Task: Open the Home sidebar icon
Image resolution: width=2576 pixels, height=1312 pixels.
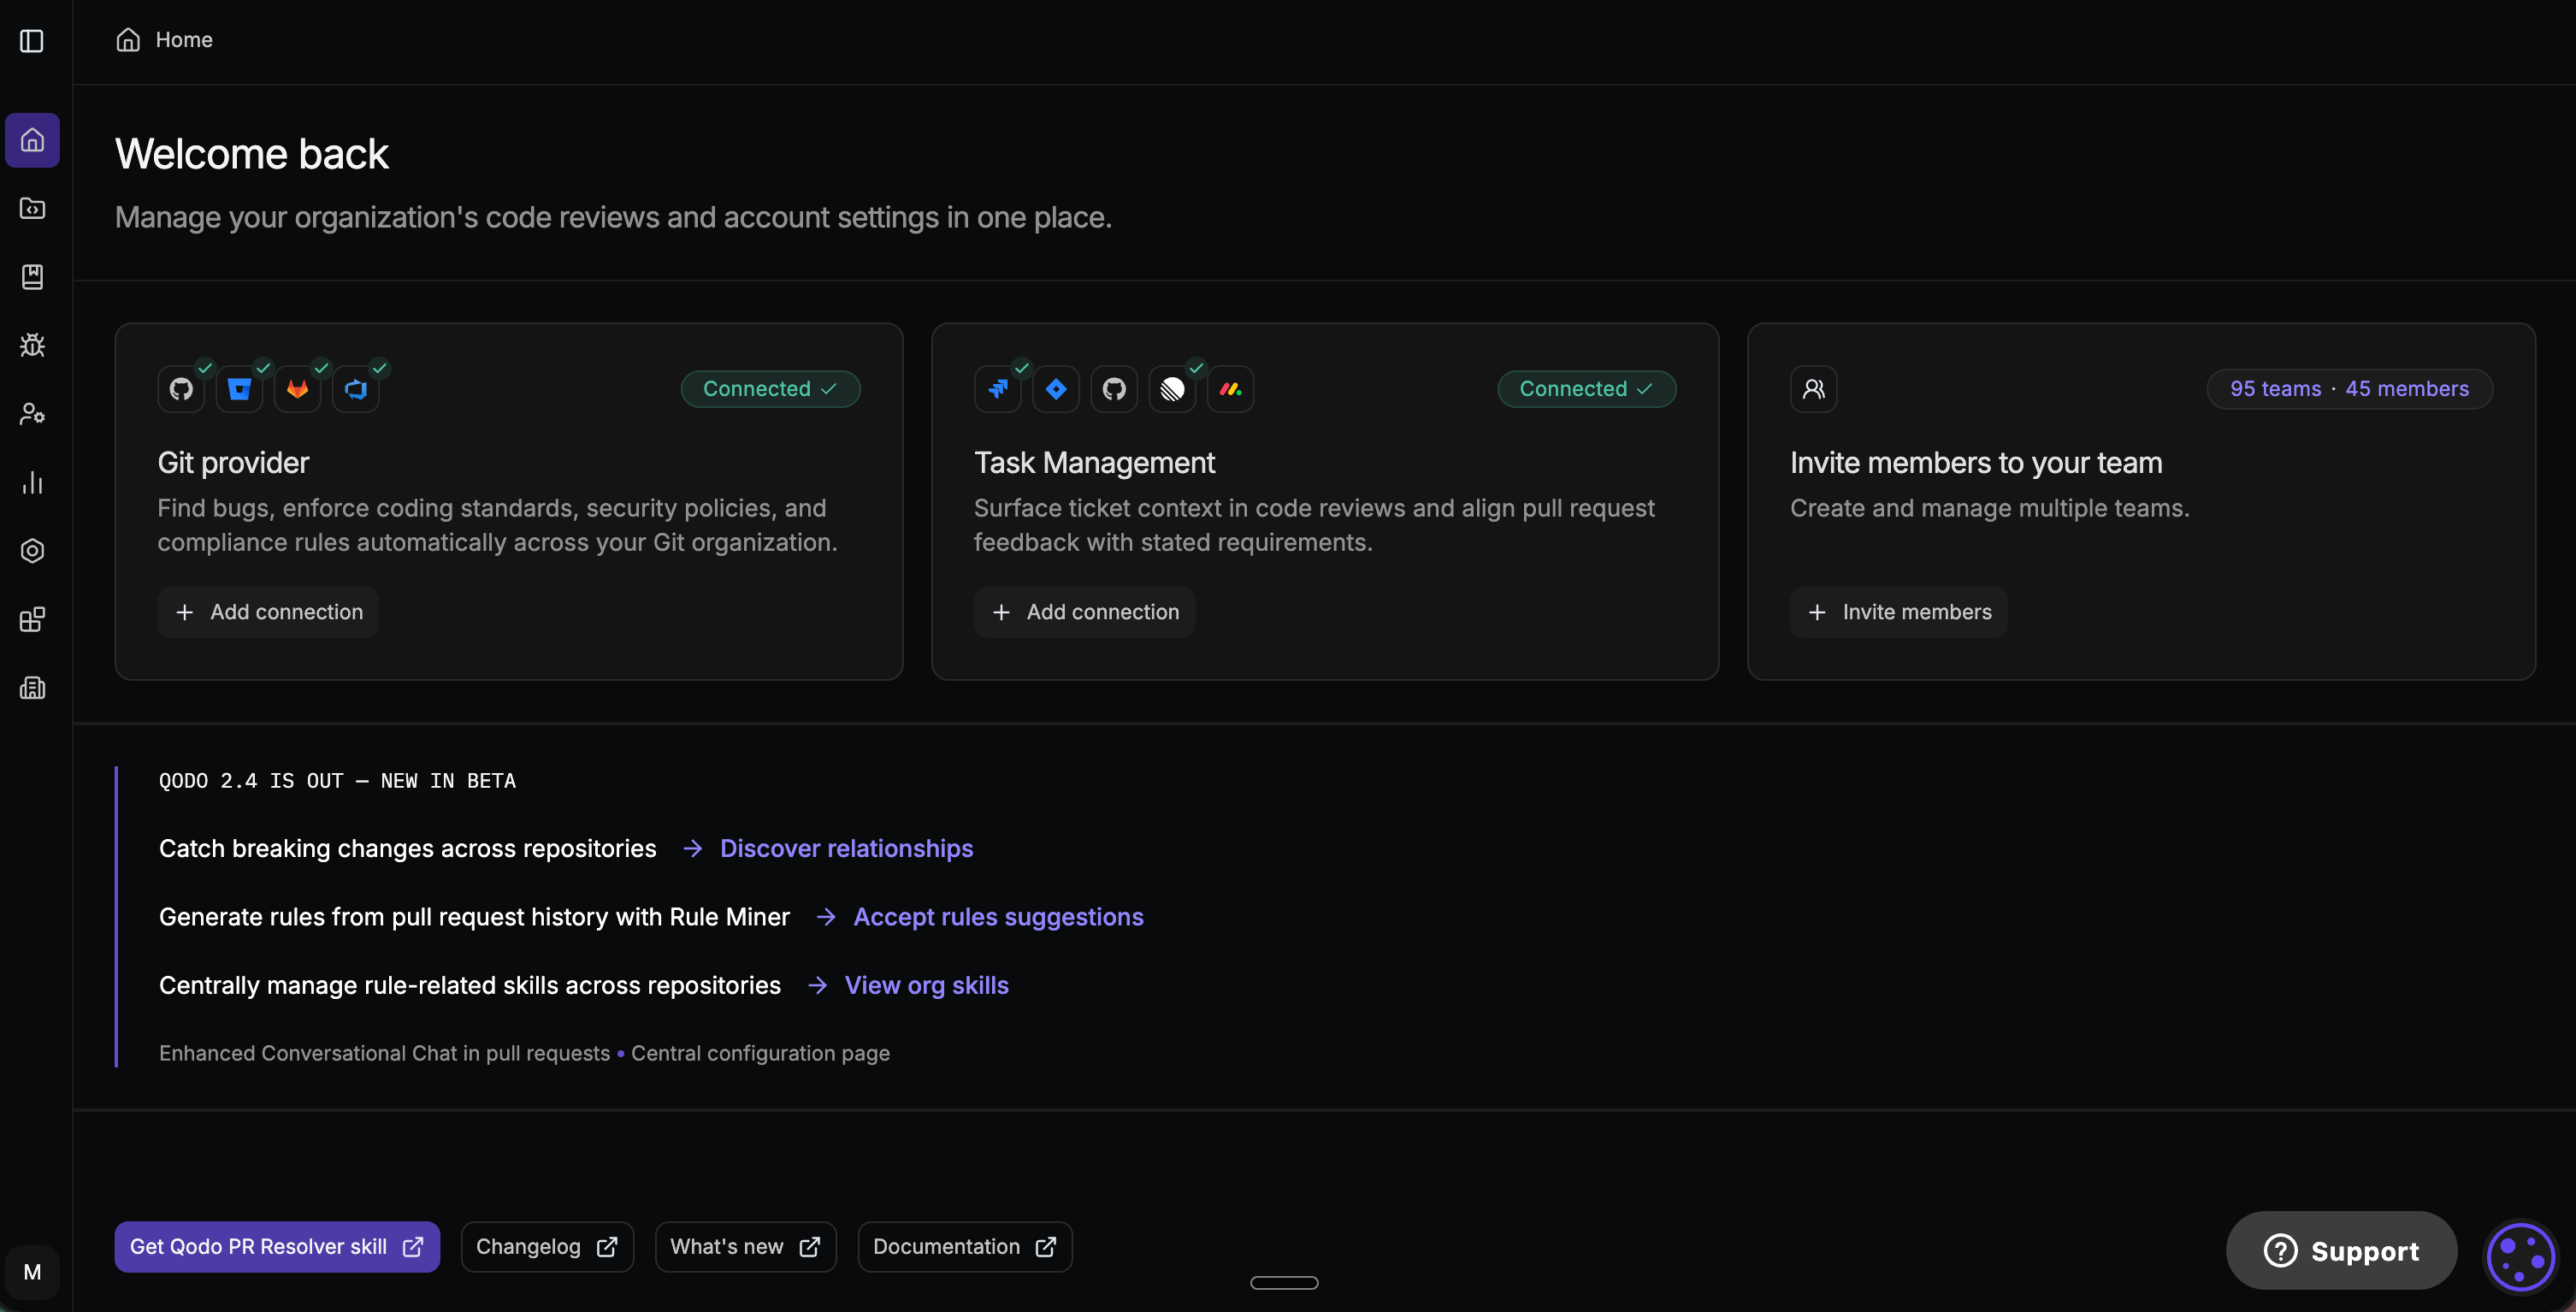Action: [x=32, y=140]
